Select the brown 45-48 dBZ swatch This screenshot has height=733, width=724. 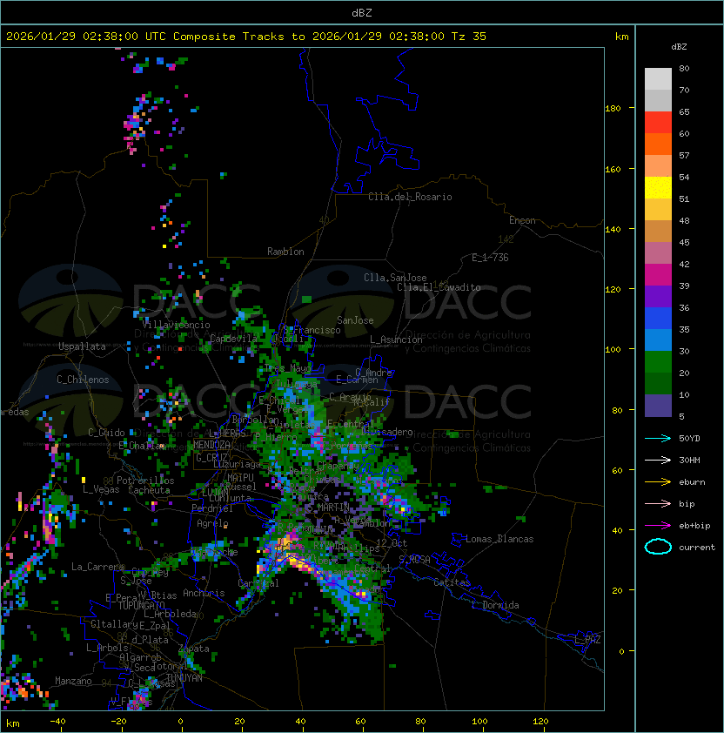click(x=658, y=231)
